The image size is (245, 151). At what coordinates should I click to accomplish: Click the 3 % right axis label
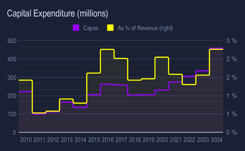(232, 41)
